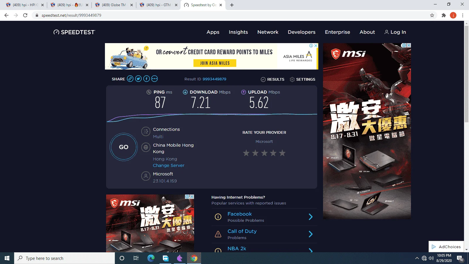Open the Developers menu
The height and width of the screenshot is (264, 469).
tap(302, 32)
